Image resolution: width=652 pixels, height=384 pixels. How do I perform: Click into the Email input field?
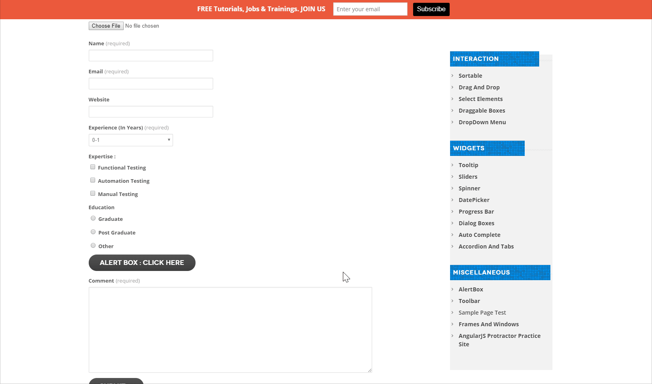point(151,84)
